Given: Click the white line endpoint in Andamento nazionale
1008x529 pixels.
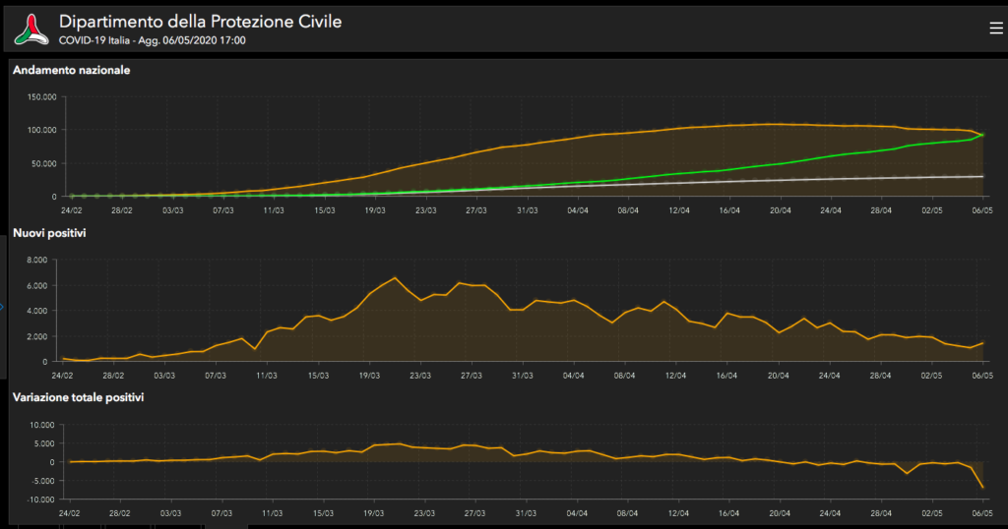Looking at the screenshot, I should pyautogui.click(x=982, y=177).
